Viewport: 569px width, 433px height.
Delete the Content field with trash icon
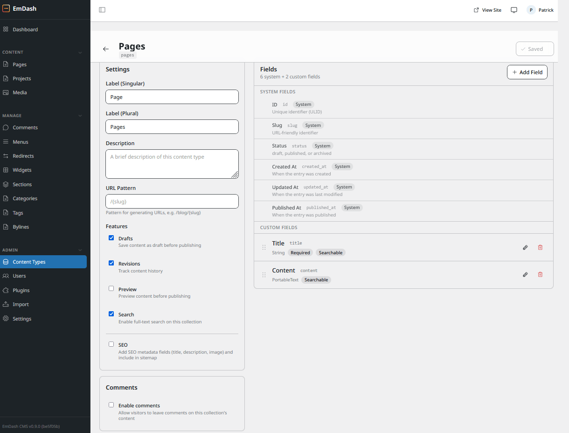[x=540, y=274]
